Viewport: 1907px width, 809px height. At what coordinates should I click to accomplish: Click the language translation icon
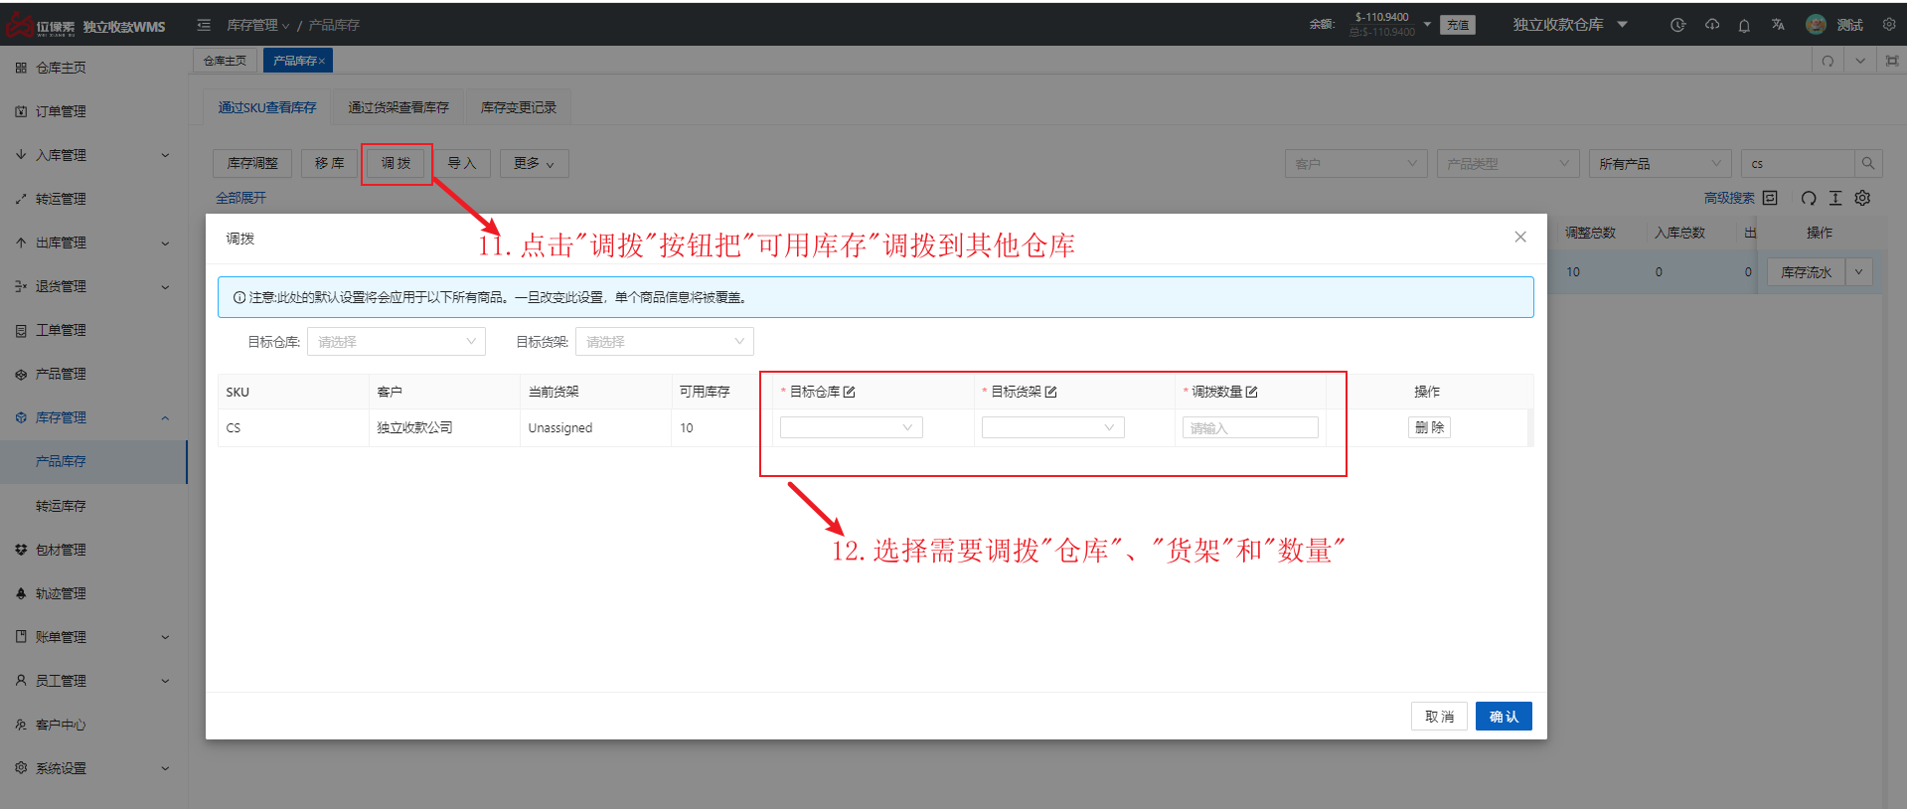click(1778, 25)
